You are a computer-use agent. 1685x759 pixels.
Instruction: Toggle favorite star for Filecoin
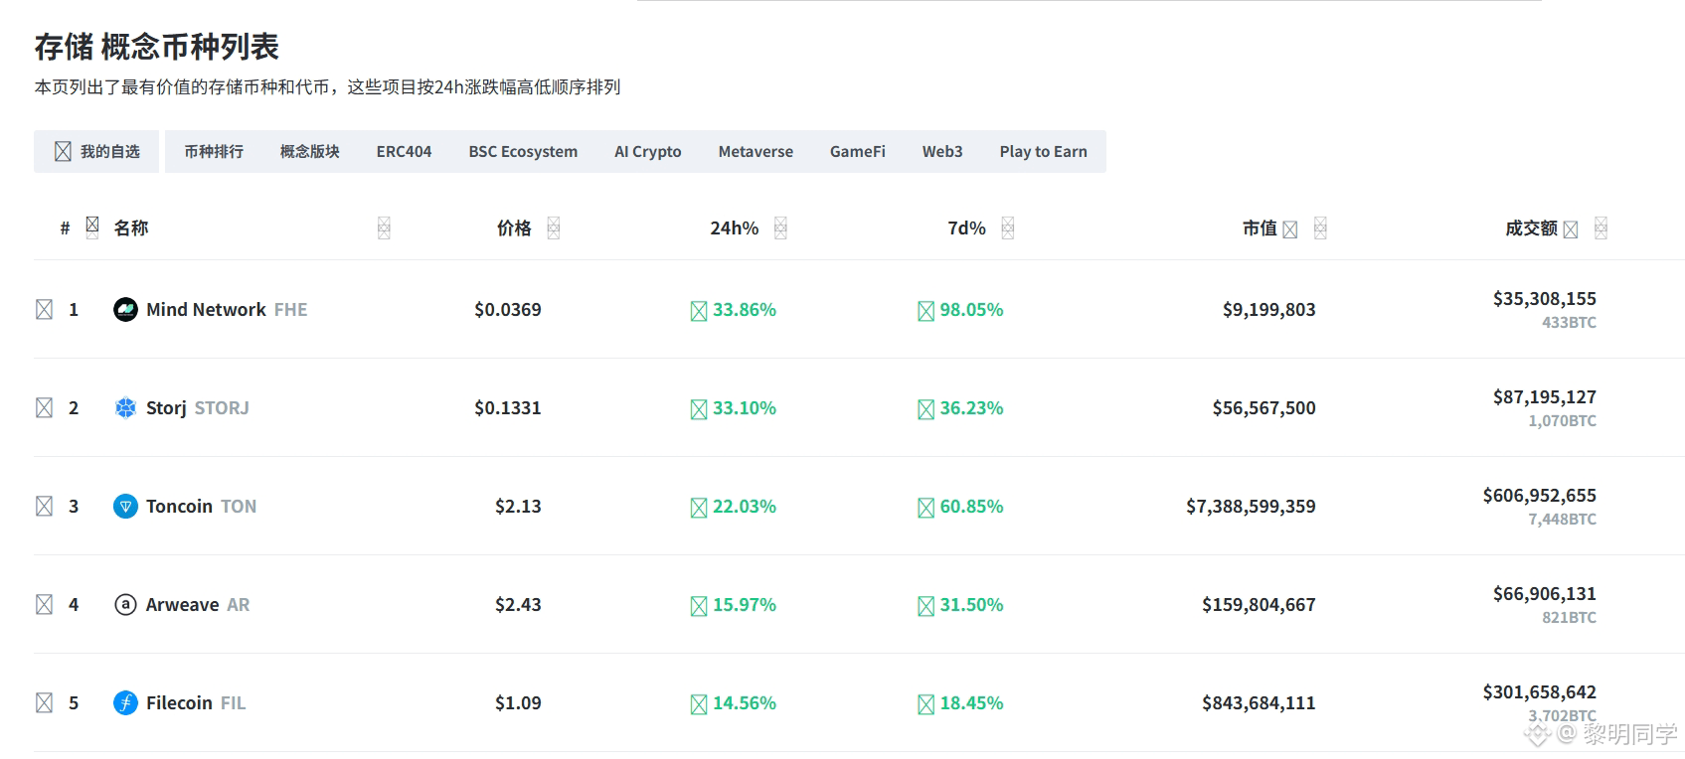pos(44,702)
